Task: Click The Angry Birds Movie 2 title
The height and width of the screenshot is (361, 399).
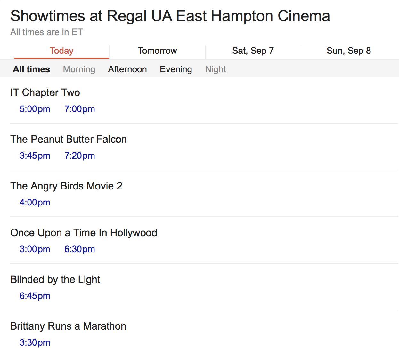Action: pos(66,186)
